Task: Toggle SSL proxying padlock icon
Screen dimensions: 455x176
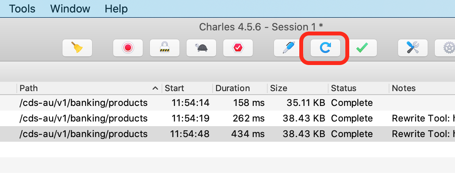Action: [164, 48]
